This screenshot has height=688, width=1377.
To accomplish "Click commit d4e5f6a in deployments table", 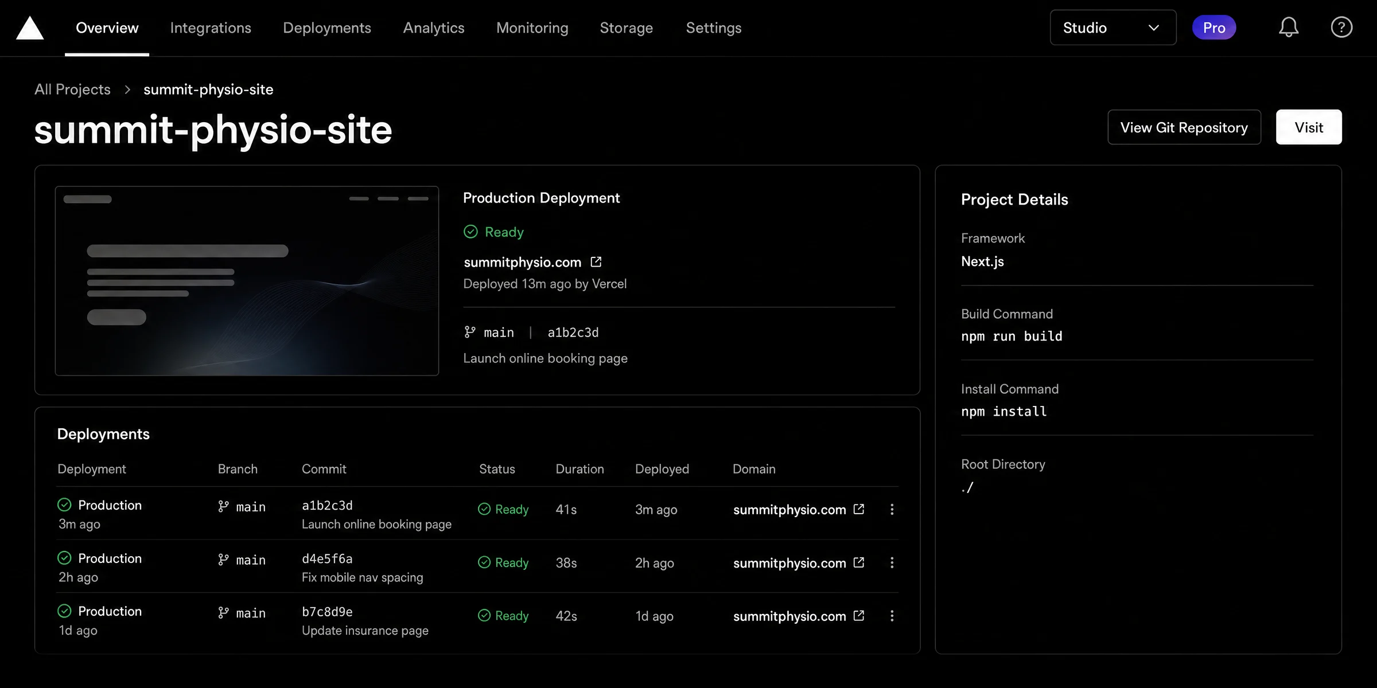I will pyautogui.click(x=327, y=558).
